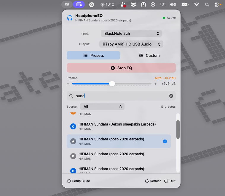Click the circular record menu bar icon

[x=91, y=5]
